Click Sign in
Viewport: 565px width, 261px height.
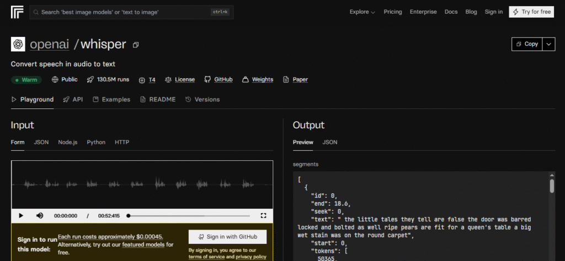(494, 12)
